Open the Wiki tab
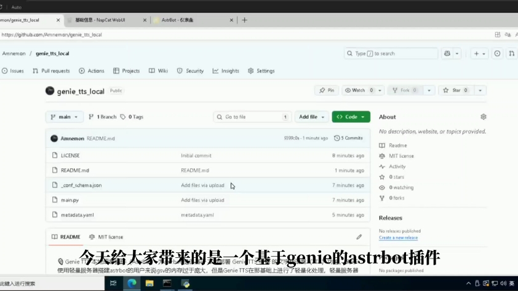This screenshot has width=518, height=291. 158,71
